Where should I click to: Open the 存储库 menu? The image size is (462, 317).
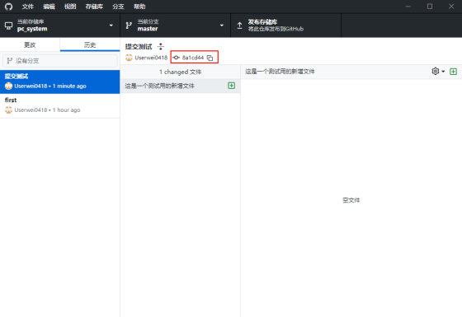94,7
